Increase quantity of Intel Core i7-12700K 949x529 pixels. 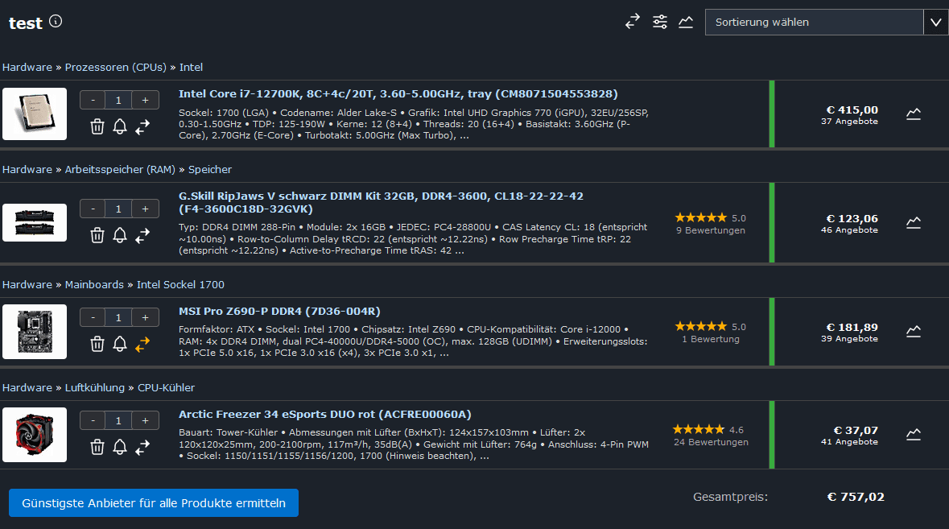(x=145, y=100)
